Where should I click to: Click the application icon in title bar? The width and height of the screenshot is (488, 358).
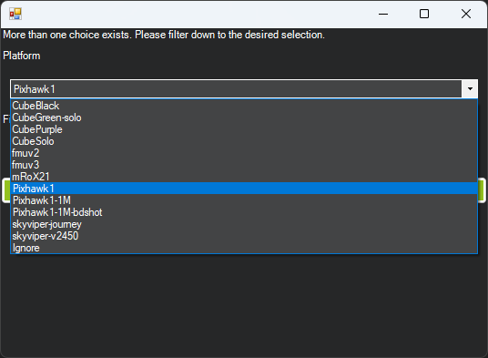[x=15, y=14]
